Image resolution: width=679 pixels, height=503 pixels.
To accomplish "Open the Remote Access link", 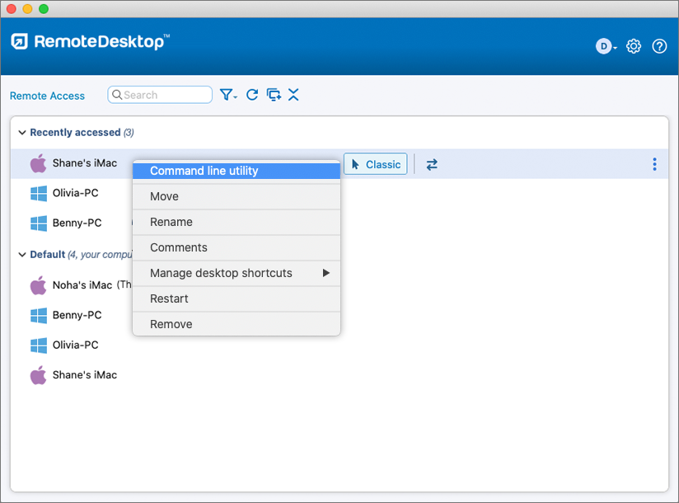I will click(47, 96).
